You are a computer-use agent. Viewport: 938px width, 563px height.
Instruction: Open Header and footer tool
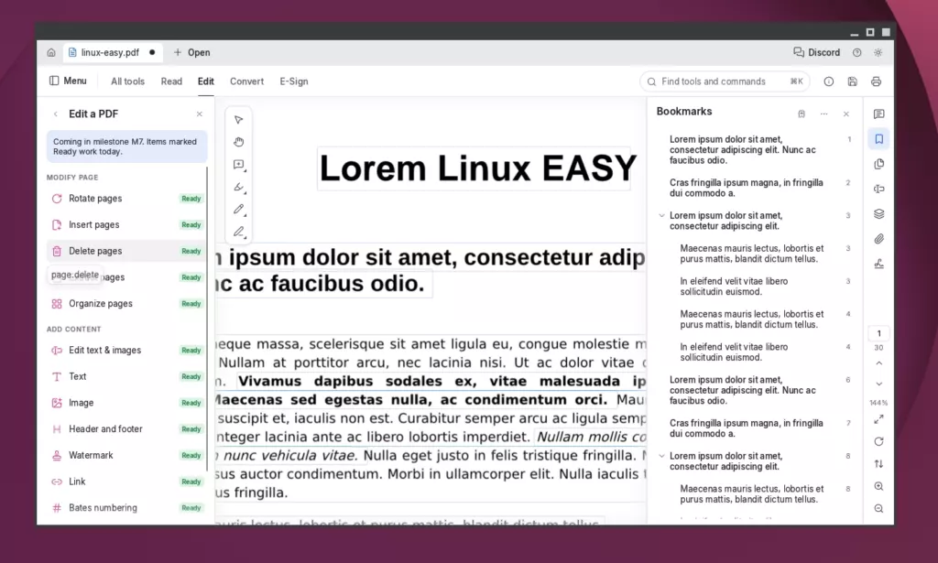tap(126, 429)
